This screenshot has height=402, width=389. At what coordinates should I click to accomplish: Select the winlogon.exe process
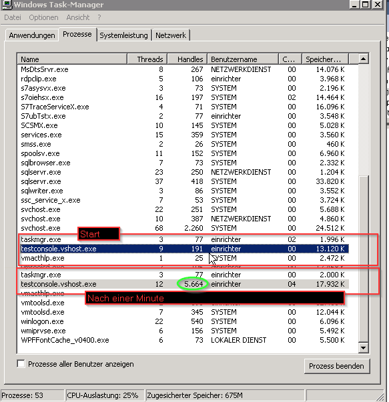coord(183,321)
